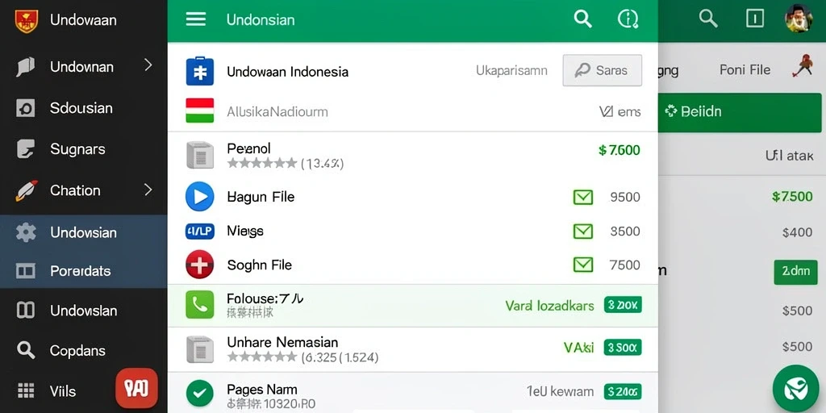Click the envelope icon in Bagun File row
The height and width of the screenshot is (413, 826).
click(582, 198)
